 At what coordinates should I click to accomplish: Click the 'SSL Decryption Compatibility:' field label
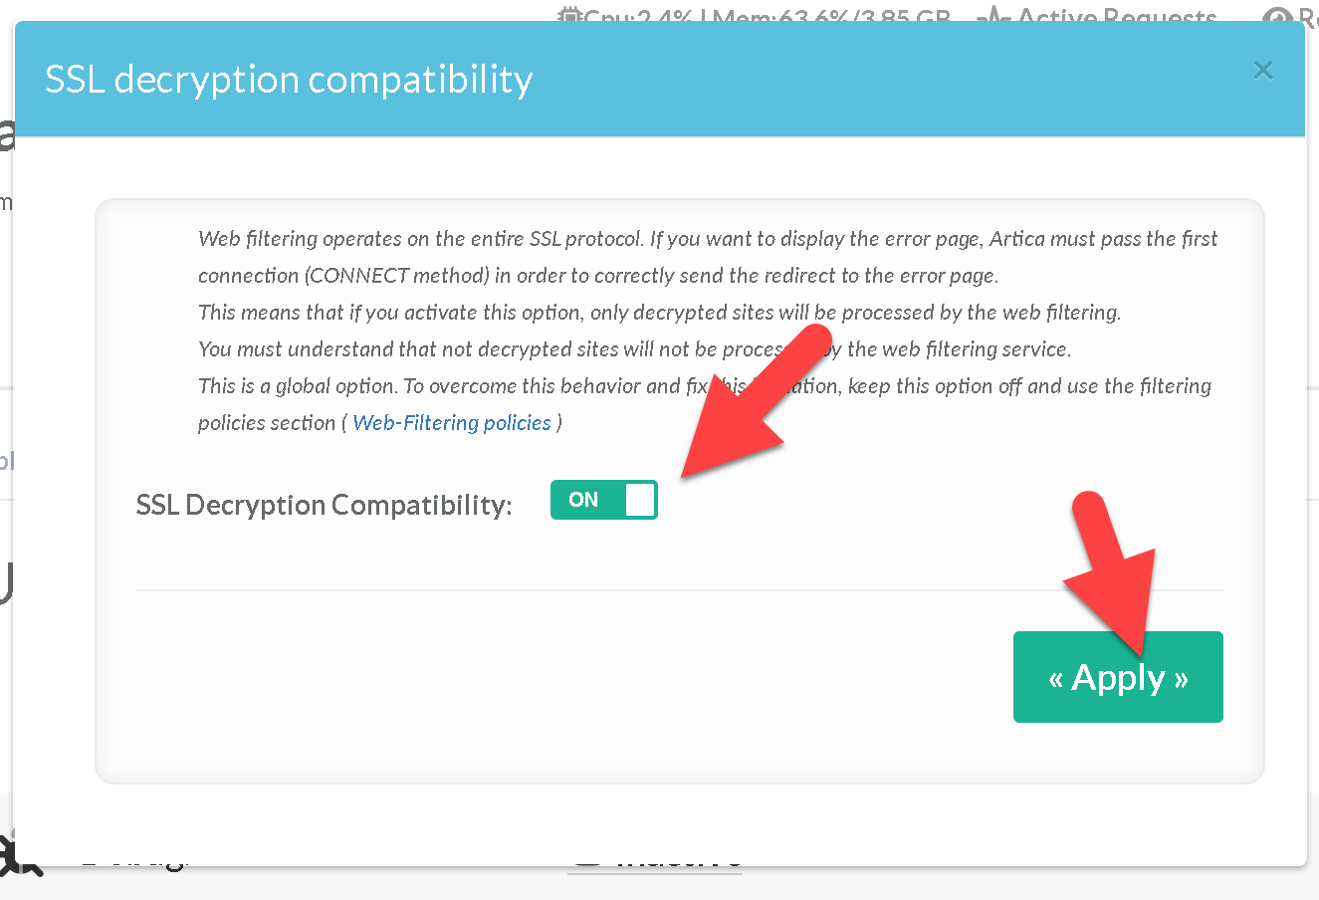324,506
